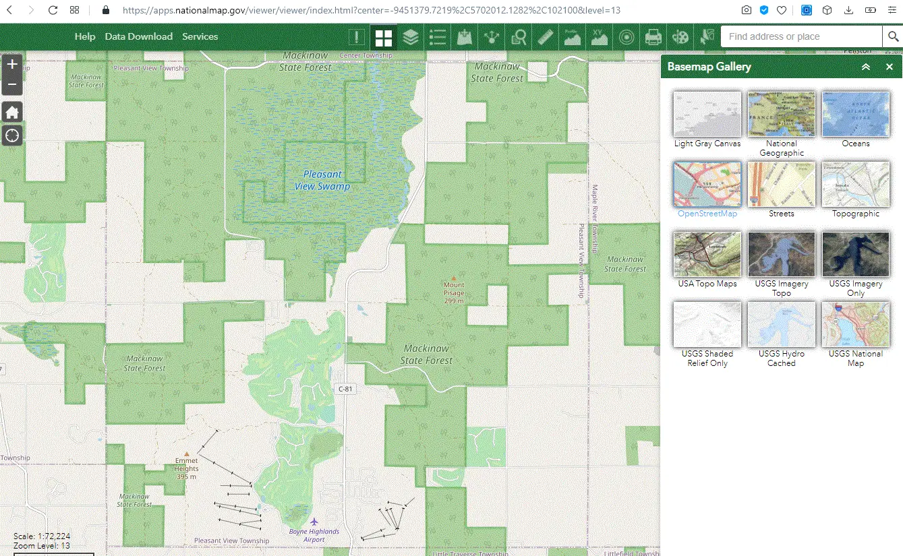Open the Draw palette tool

point(682,37)
